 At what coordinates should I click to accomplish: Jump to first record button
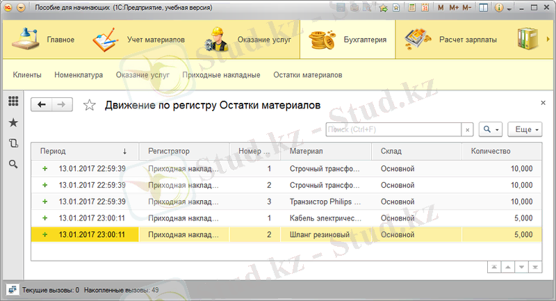tap(494, 267)
